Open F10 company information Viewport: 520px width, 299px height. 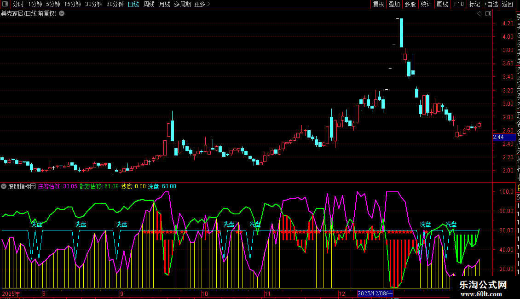click(x=459, y=4)
